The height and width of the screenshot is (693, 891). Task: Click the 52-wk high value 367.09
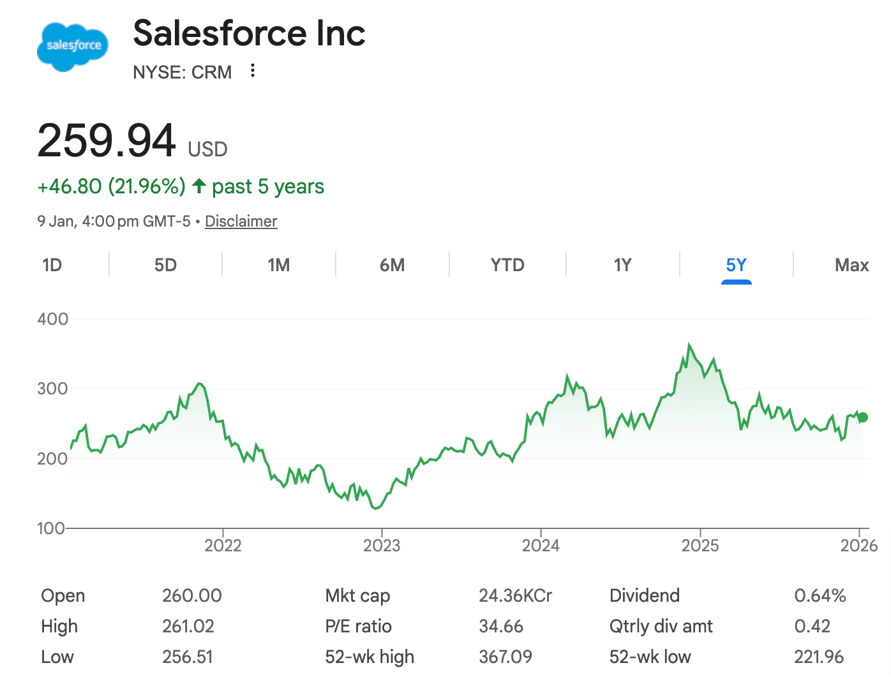tap(505, 657)
